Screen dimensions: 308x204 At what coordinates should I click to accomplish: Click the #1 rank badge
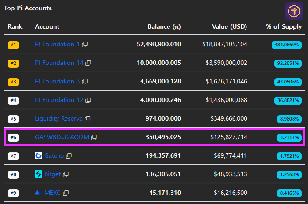pos(13,45)
